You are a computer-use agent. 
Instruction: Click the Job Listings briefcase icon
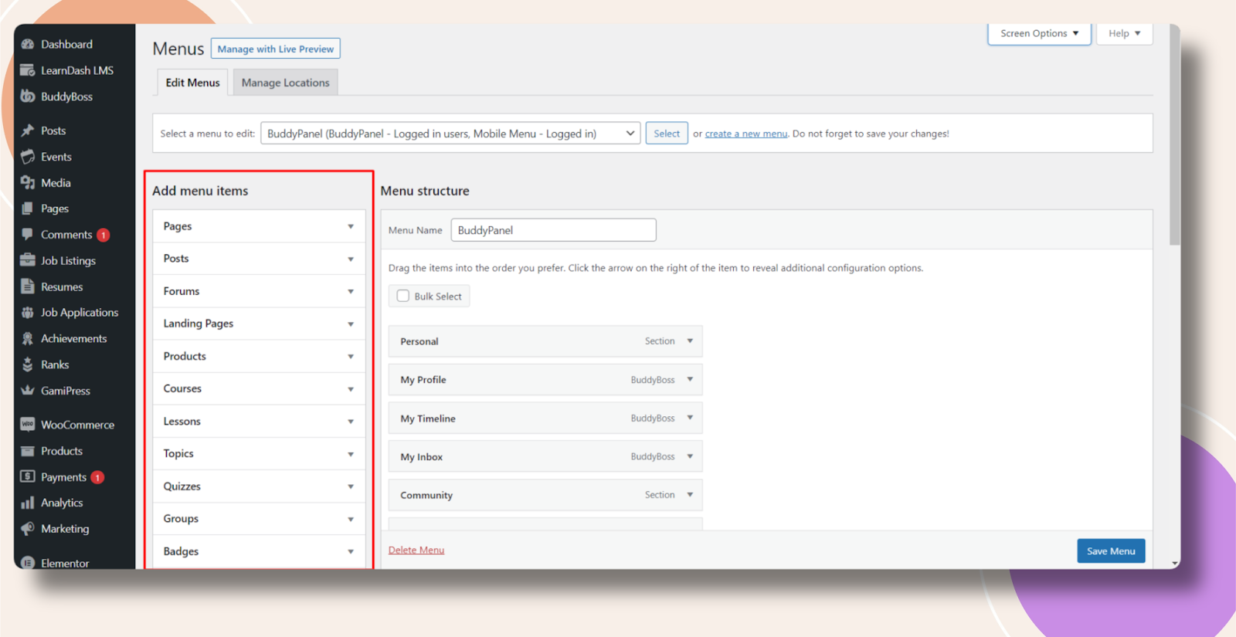[28, 260]
